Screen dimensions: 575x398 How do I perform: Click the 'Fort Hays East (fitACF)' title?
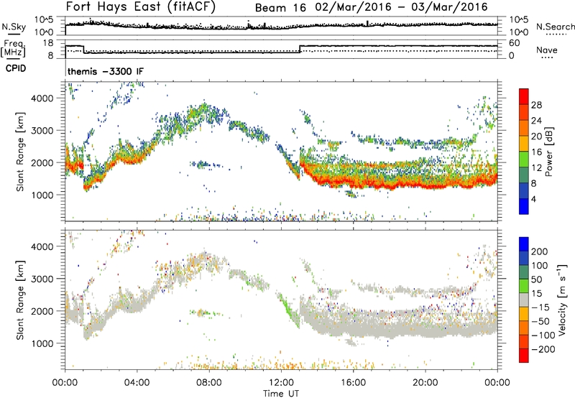(140, 6)
